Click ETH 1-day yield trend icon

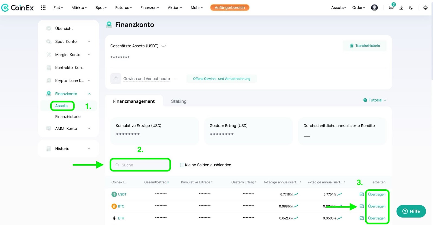[296, 218]
